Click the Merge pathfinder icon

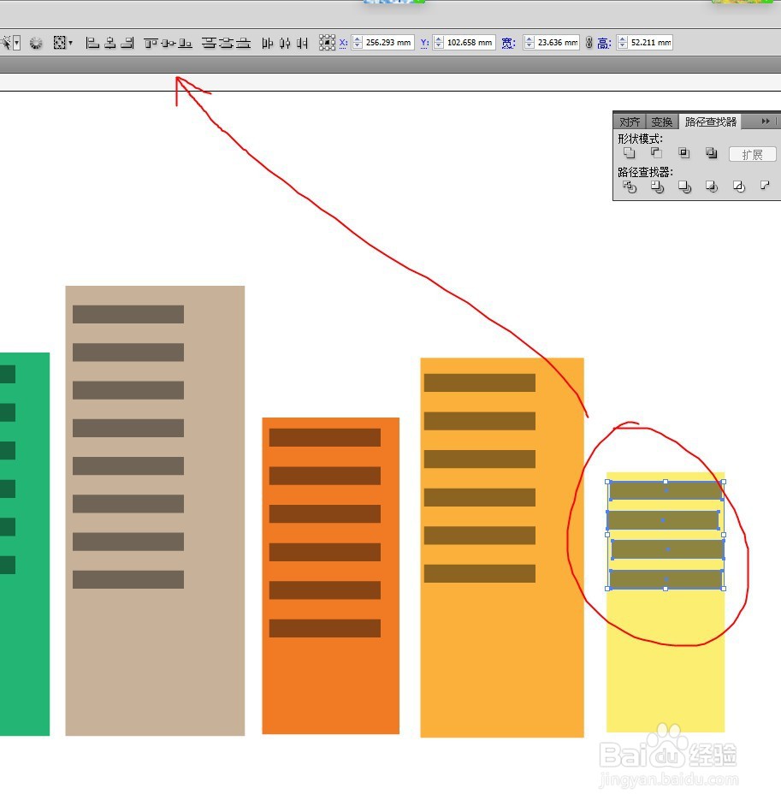pos(684,187)
